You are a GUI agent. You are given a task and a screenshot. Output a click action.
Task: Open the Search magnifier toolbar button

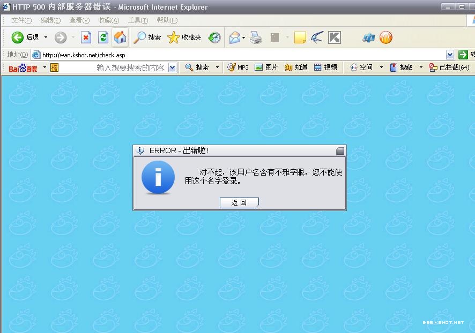point(147,37)
